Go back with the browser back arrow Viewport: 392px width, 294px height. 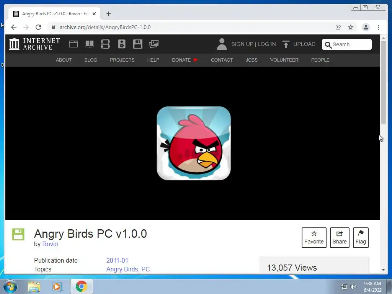[x=14, y=27]
